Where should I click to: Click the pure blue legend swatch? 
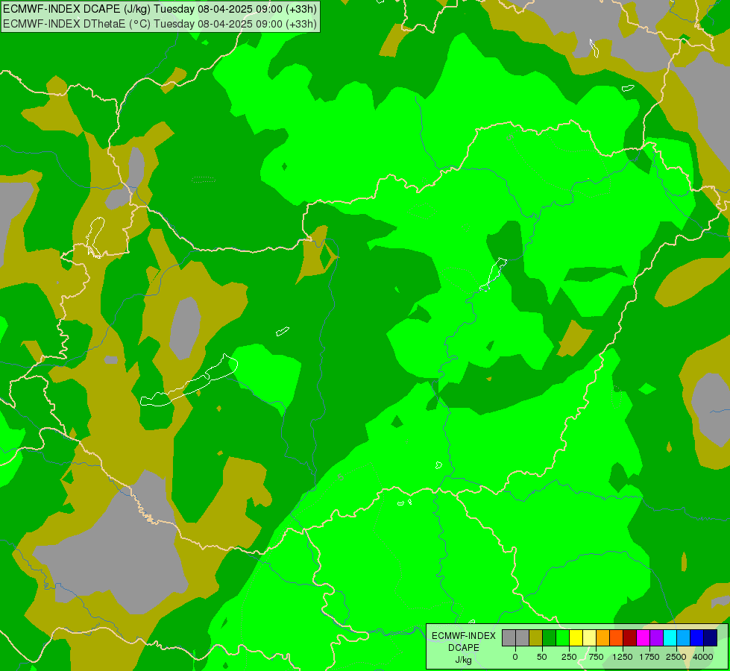tap(697, 638)
